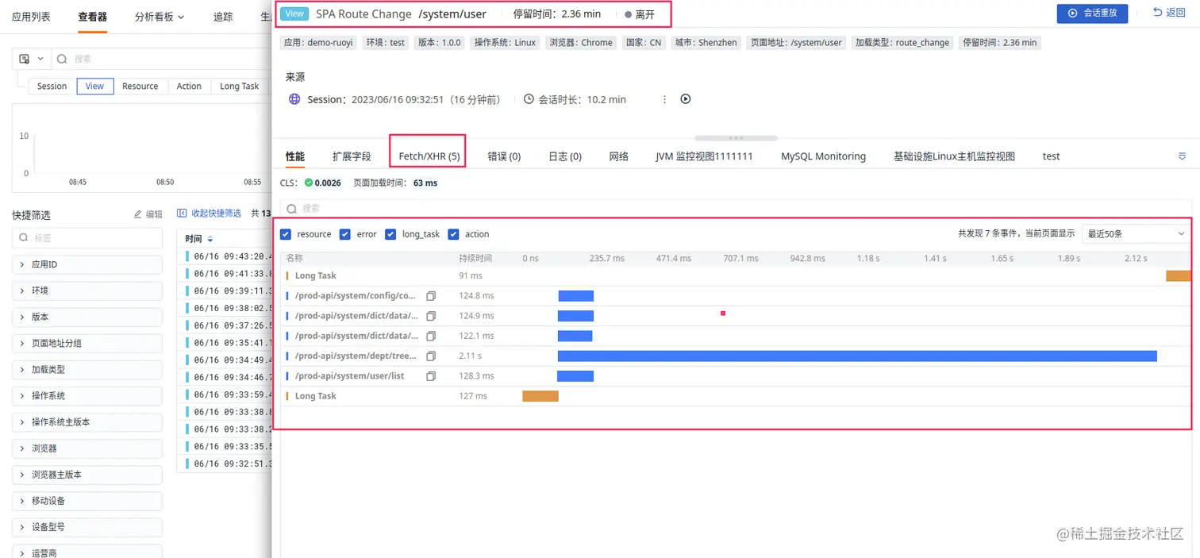Uncheck the error event filter
Image resolution: width=1200 pixels, height=558 pixels.
point(344,234)
